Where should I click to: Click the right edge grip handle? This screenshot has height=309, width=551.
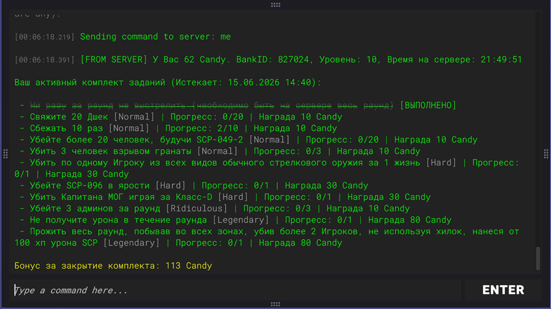pyautogui.click(x=546, y=154)
